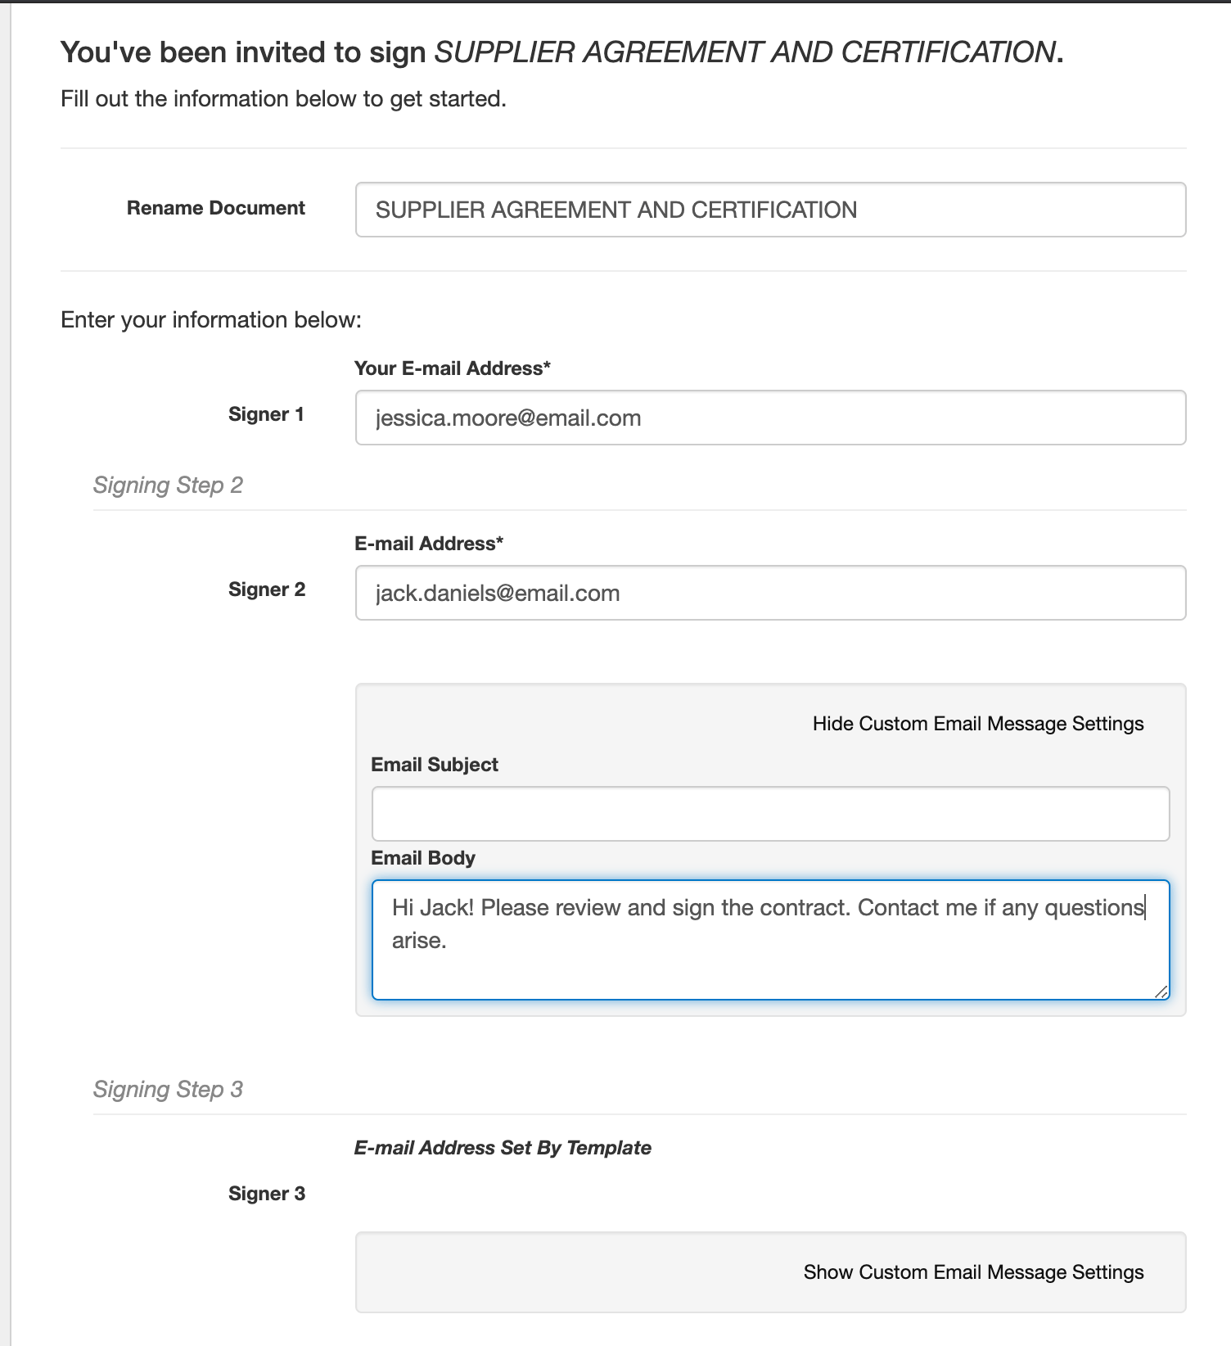Click the Rename Document text field

tap(769, 210)
